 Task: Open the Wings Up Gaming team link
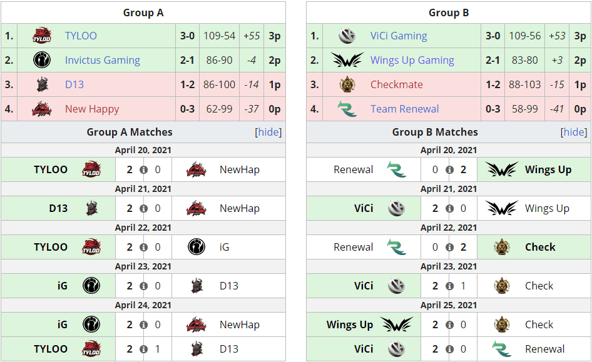[x=412, y=60]
